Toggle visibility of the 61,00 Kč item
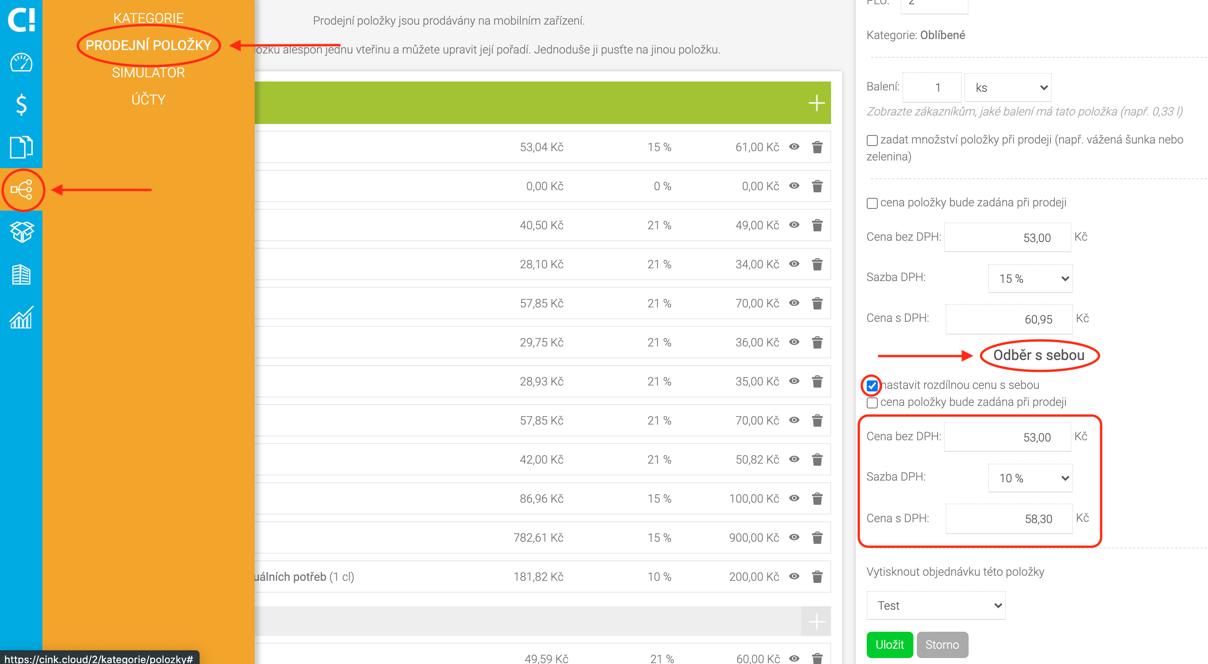Image resolution: width=1208 pixels, height=664 pixels. pyautogui.click(x=794, y=147)
